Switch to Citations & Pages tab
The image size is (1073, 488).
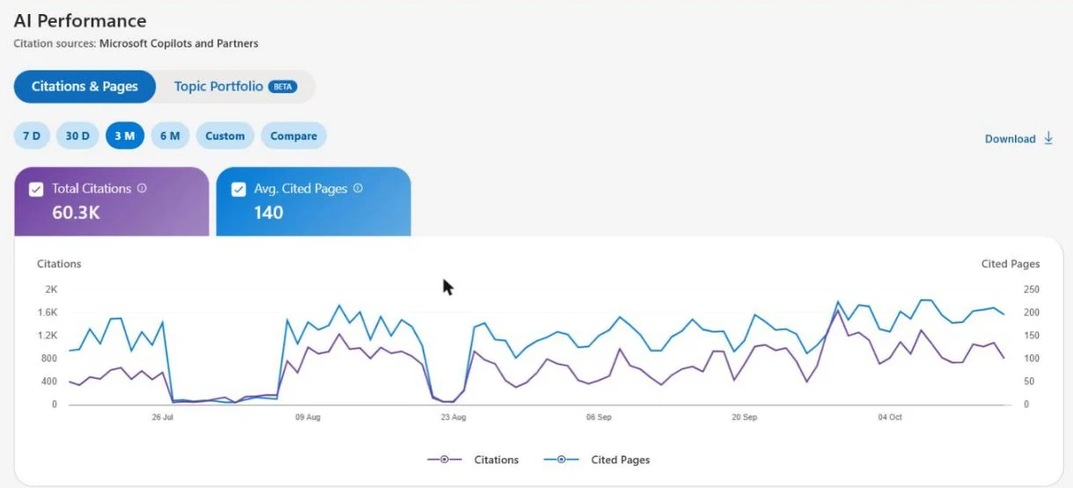tap(84, 86)
